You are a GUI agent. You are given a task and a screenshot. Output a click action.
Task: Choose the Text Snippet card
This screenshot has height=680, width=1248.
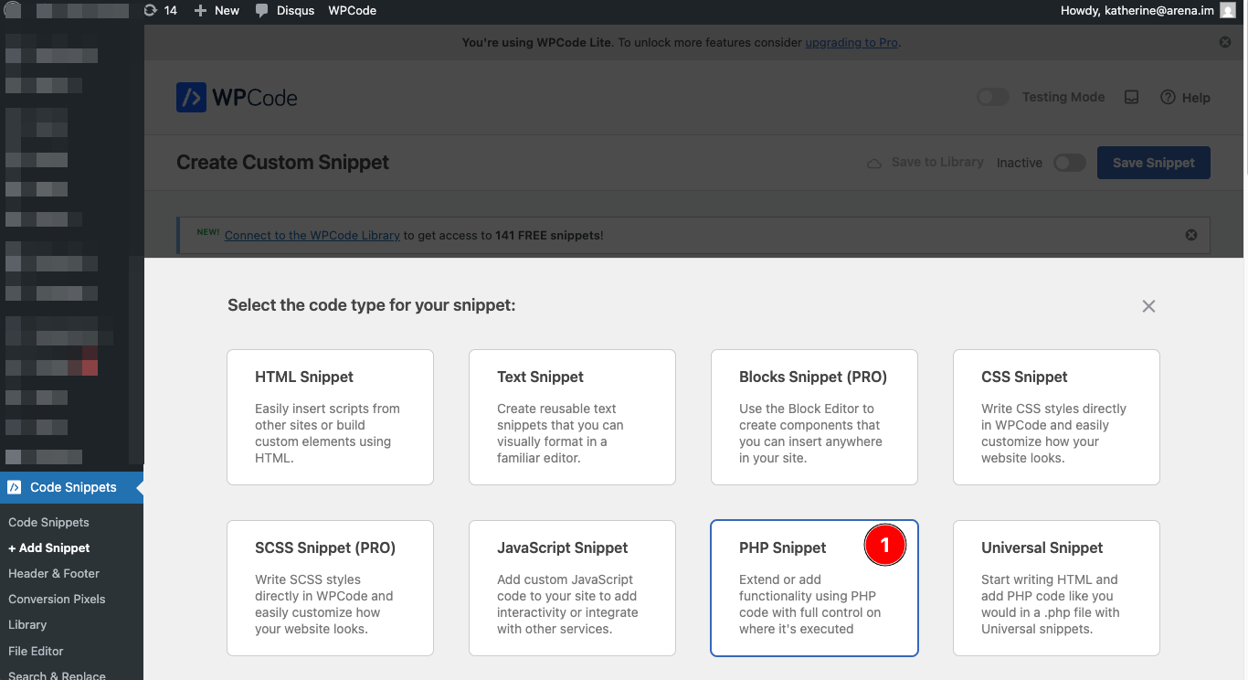(x=572, y=417)
